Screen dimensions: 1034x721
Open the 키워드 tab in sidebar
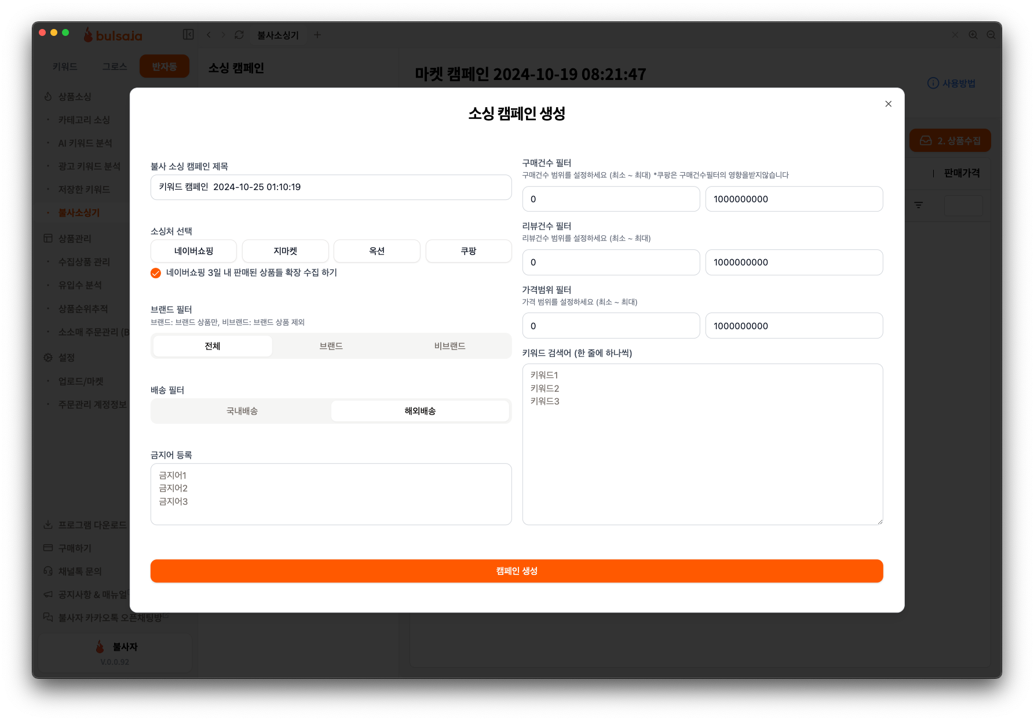tap(65, 67)
